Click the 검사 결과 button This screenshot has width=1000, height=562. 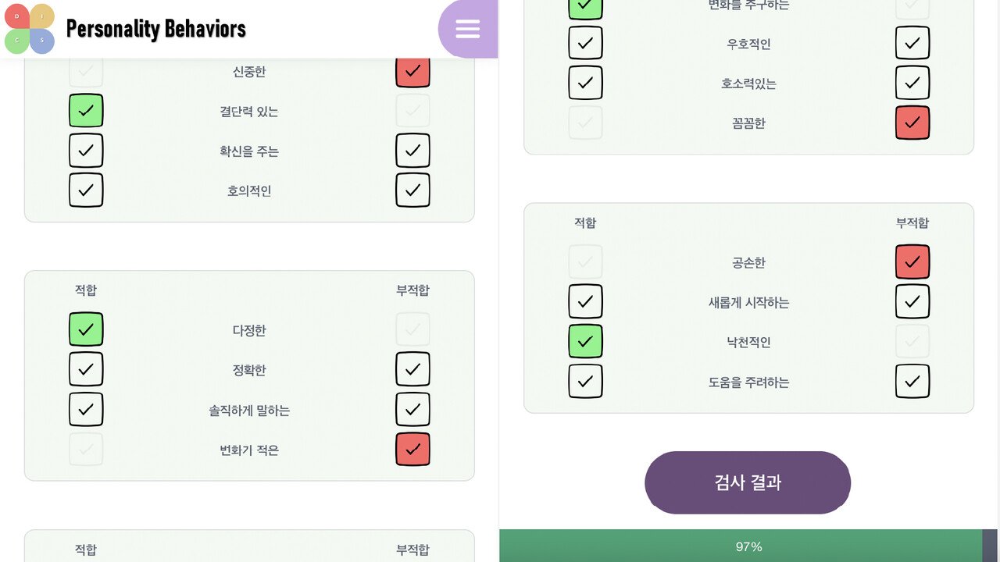click(748, 482)
